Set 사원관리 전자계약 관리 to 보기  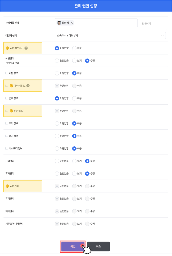point(74,61)
